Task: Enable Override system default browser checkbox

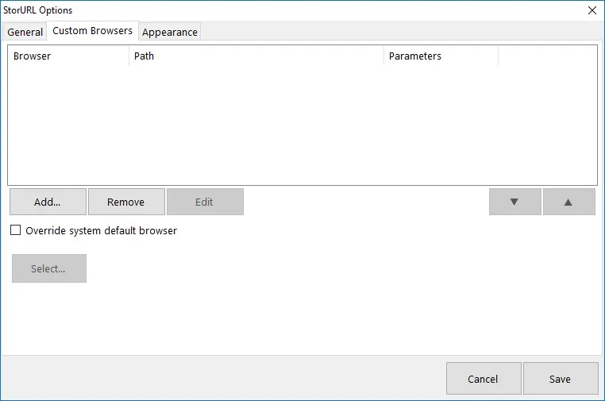Action: 15,230
